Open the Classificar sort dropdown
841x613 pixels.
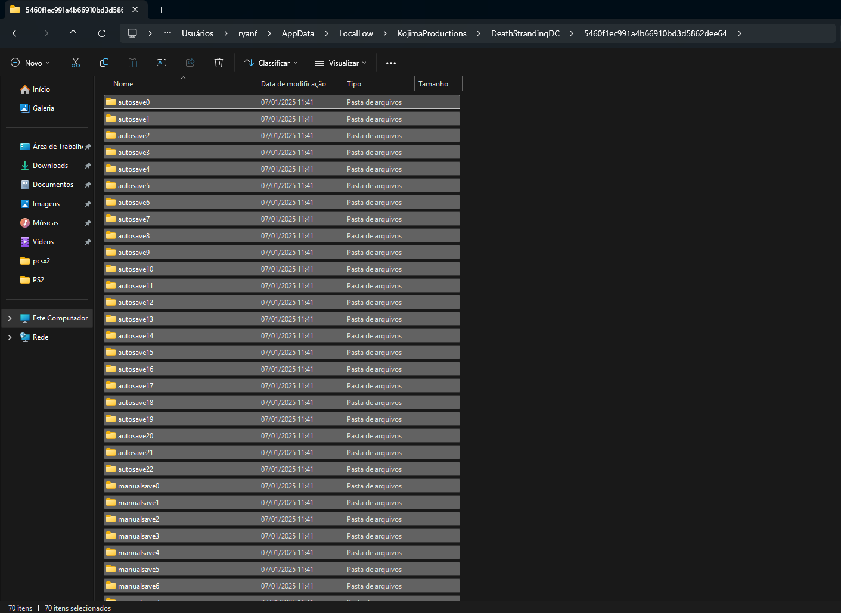click(x=271, y=63)
